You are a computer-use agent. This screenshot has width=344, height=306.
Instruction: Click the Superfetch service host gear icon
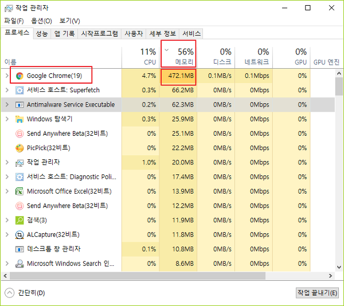[x=19, y=91]
